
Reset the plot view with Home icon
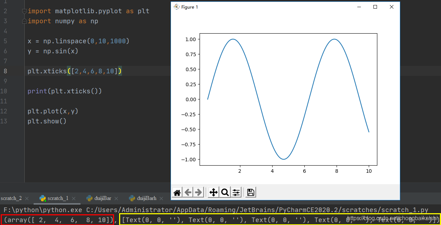pos(177,192)
